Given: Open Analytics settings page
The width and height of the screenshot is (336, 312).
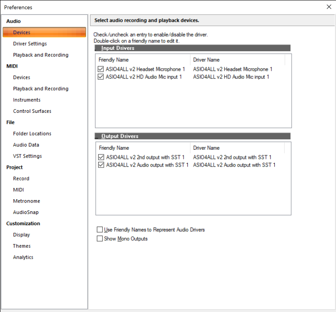Looking at the screenshot, I should pyautogui.click(x=23, y=257).
